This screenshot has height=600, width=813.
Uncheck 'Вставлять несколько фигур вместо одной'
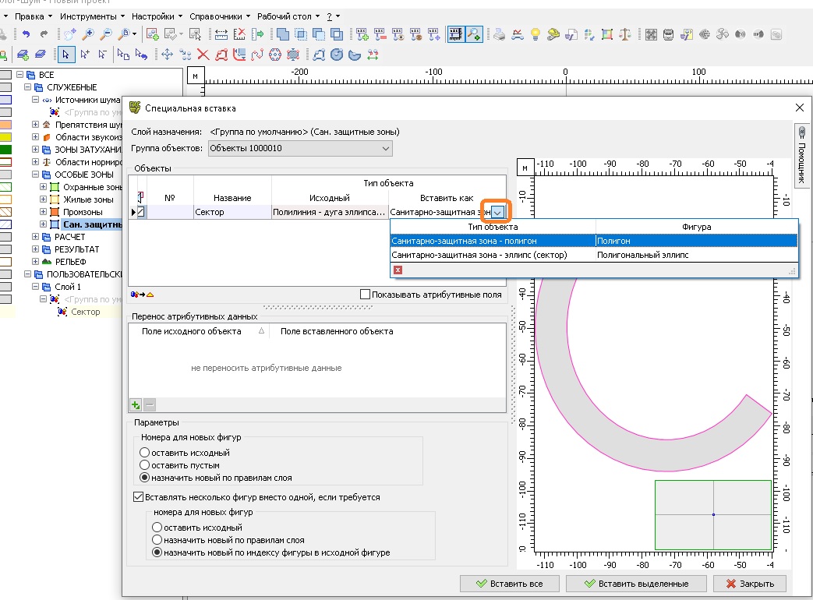point(139,496)
